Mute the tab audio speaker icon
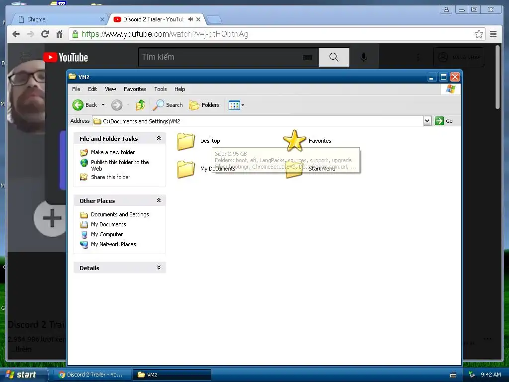Image resolution: width=509 pixels, height=382 pixels. (190, 19)
